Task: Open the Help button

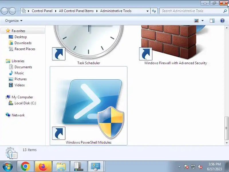Action: click(x=222, y=21)
